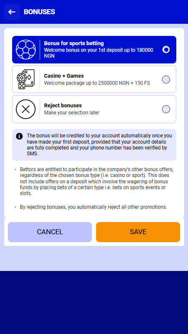The image size is (188, 334).
Task: Click the CANCEL button
Action: [x=50, y=232]
